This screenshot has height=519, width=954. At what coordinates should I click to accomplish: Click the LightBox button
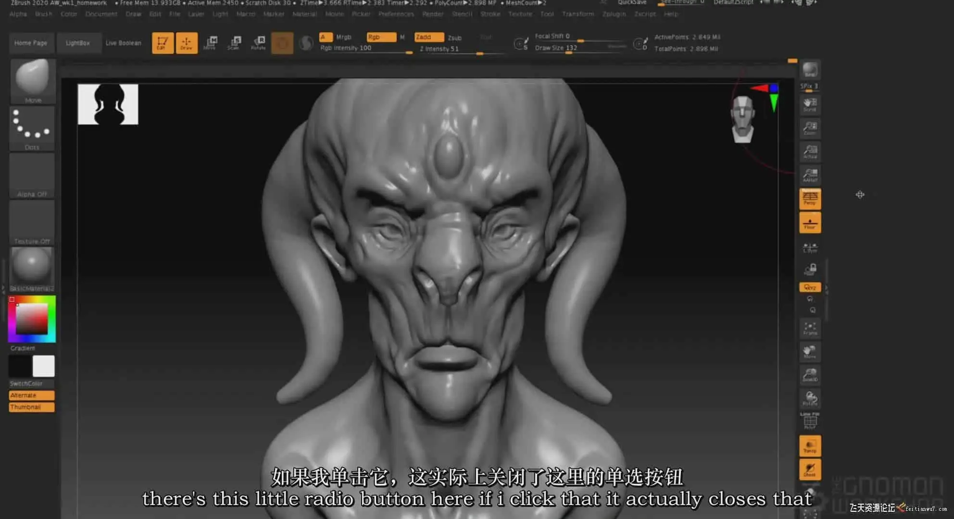tap(78, 43)
